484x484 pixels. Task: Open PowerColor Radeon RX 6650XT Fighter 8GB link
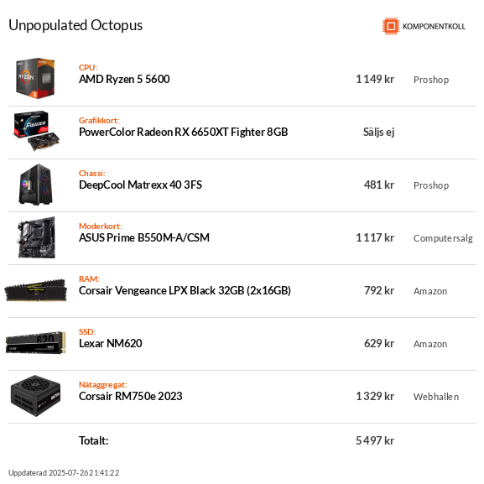tap(184, 132)
